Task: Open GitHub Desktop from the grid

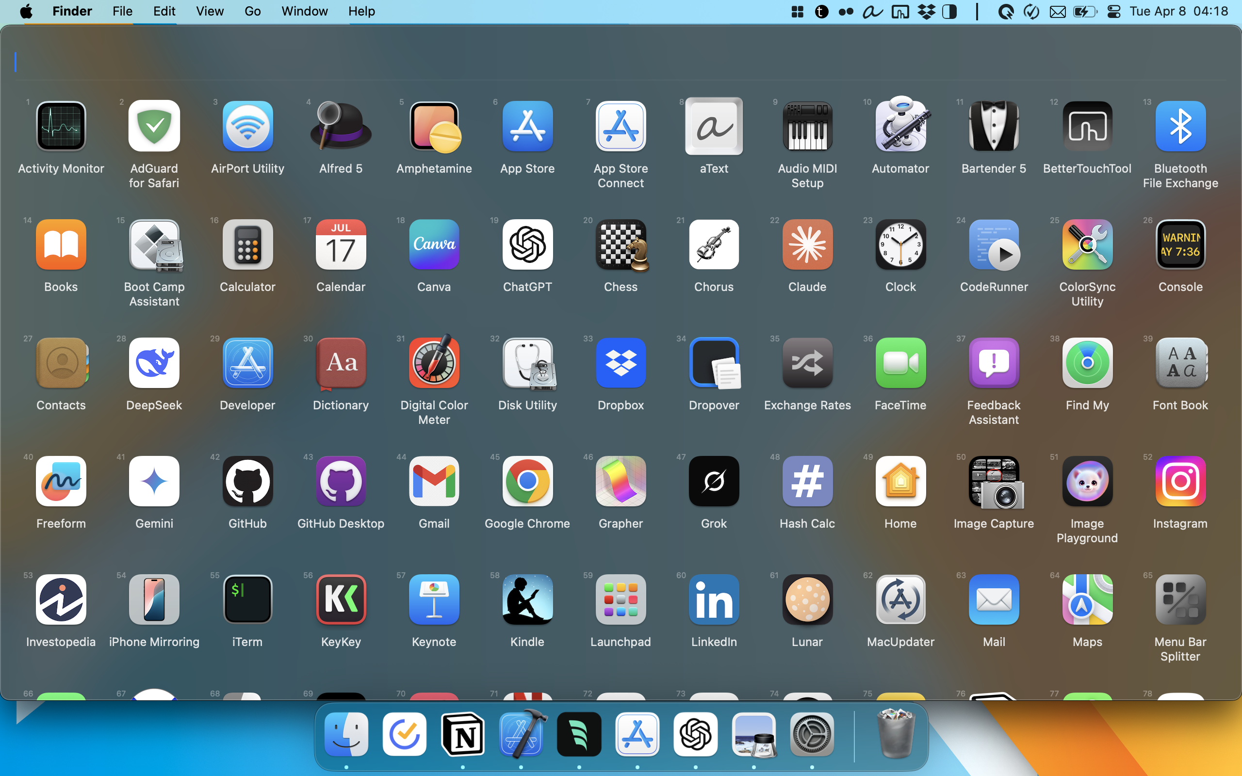Action: pyautogui.click(x=341, y=482)
